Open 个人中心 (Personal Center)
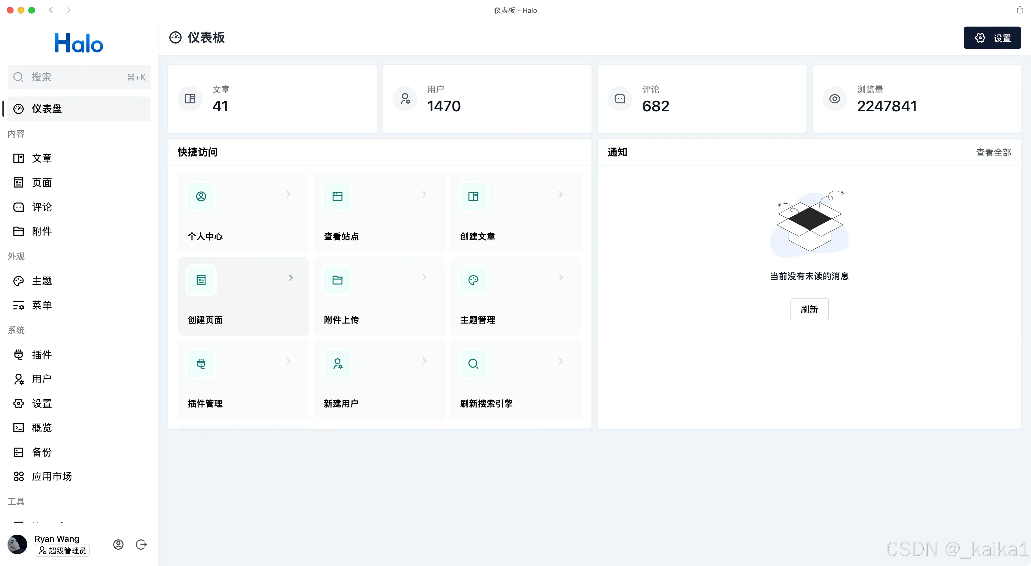Screen dimensions: 1031x566 [242, 213]
